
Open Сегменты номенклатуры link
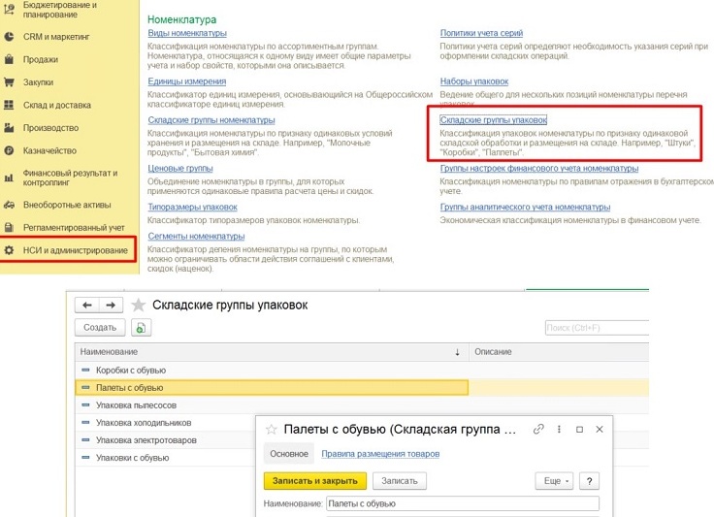coord(196,237)
